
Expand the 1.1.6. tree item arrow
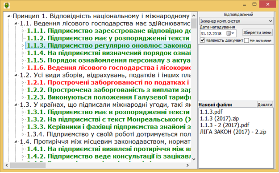pyautogui.click(x=23, y=68)
